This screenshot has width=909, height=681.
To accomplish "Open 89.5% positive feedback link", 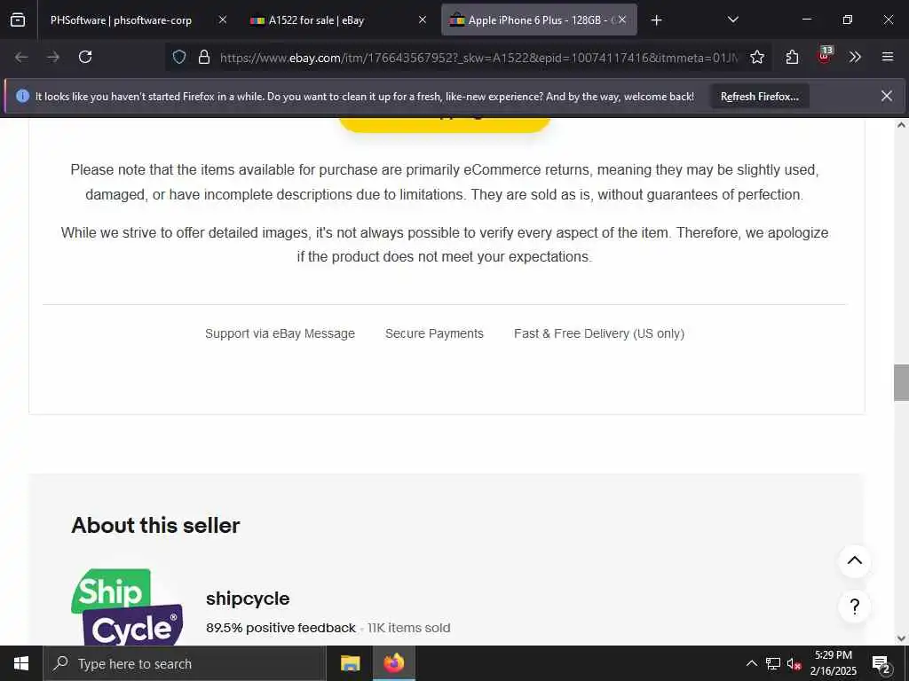I will 281,628.
